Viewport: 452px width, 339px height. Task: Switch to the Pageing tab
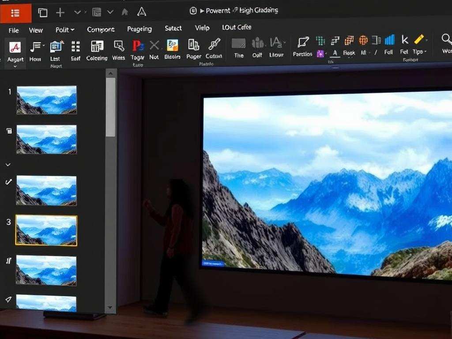pos(139,29)
